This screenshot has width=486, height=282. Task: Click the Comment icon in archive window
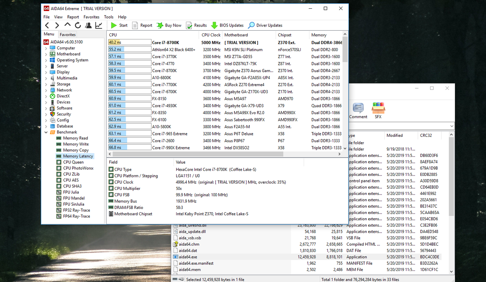click(358, 111)
